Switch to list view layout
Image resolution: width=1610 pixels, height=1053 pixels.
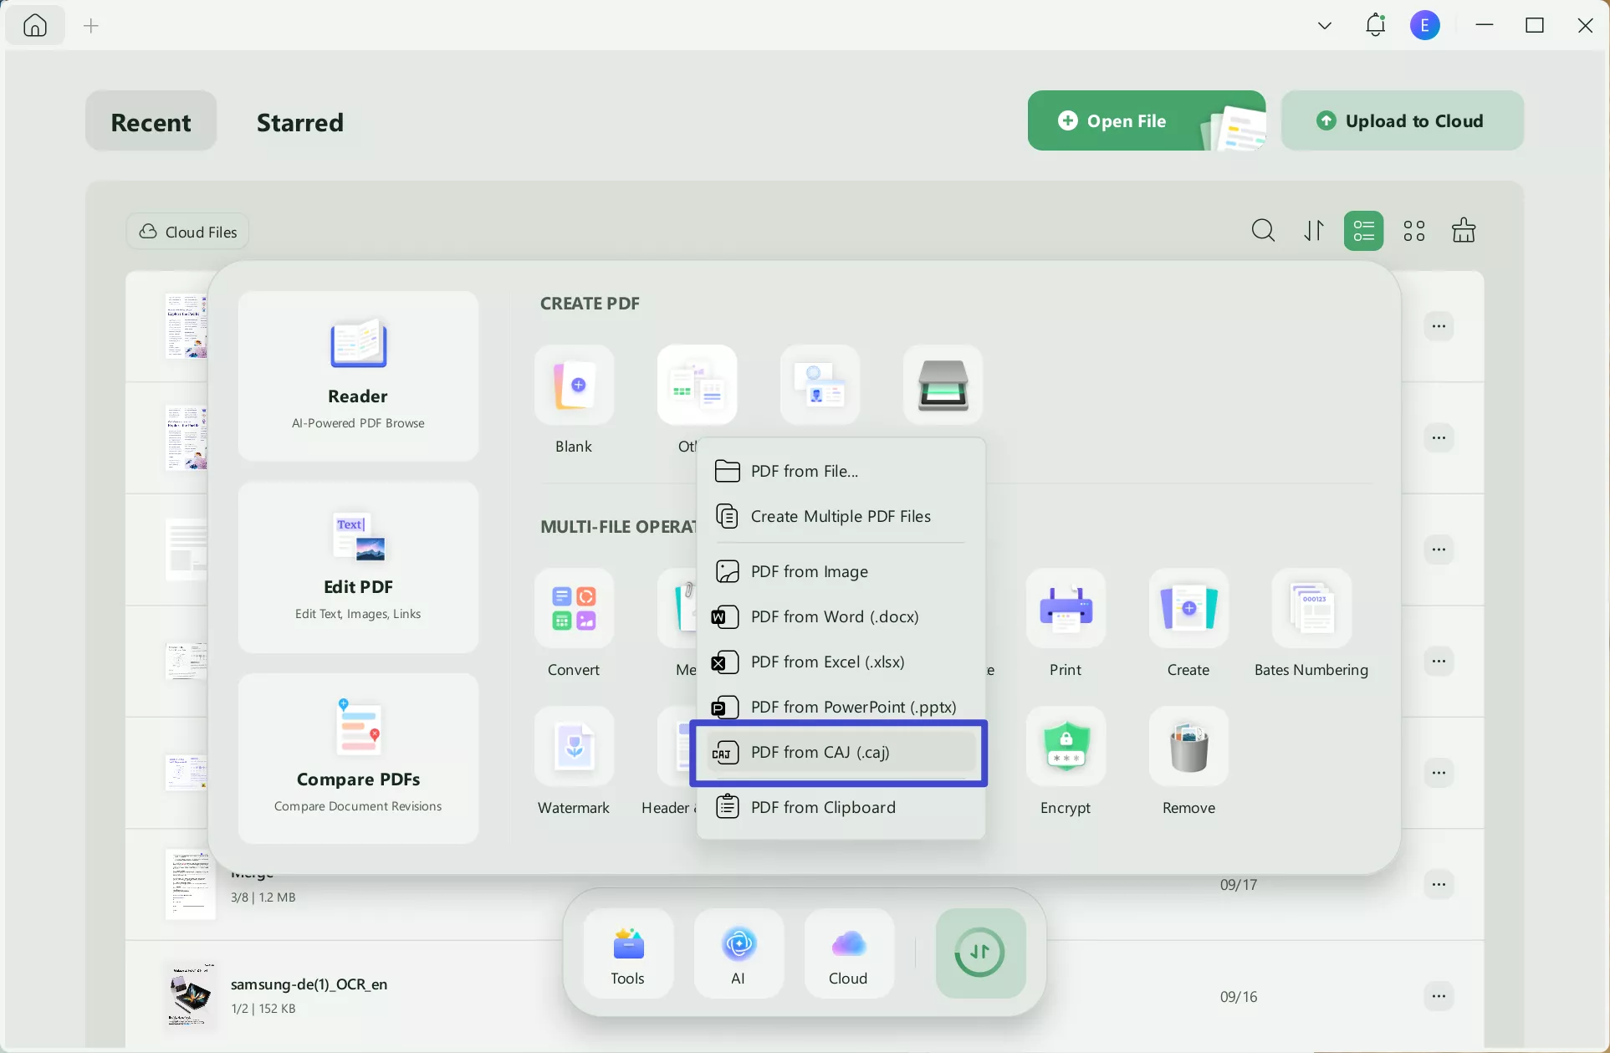tap(1363, 231)
